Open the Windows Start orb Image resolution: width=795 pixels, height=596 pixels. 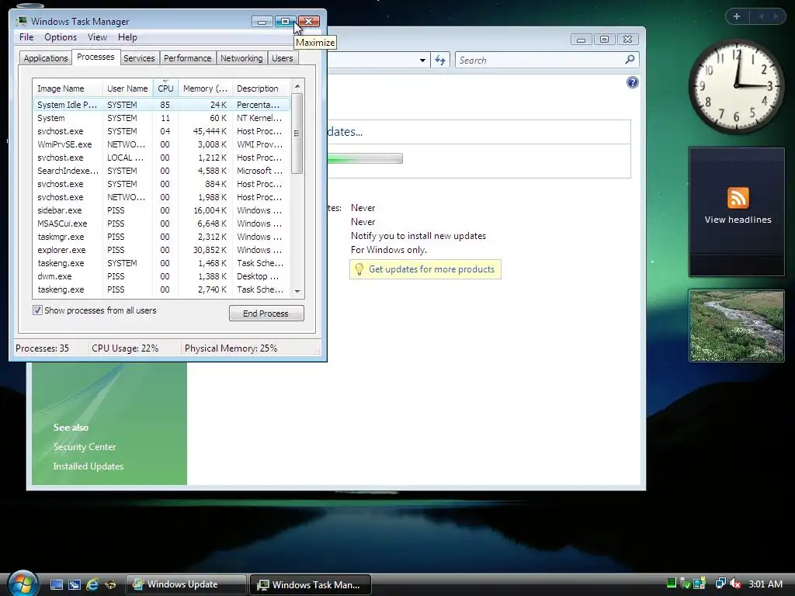23,582
